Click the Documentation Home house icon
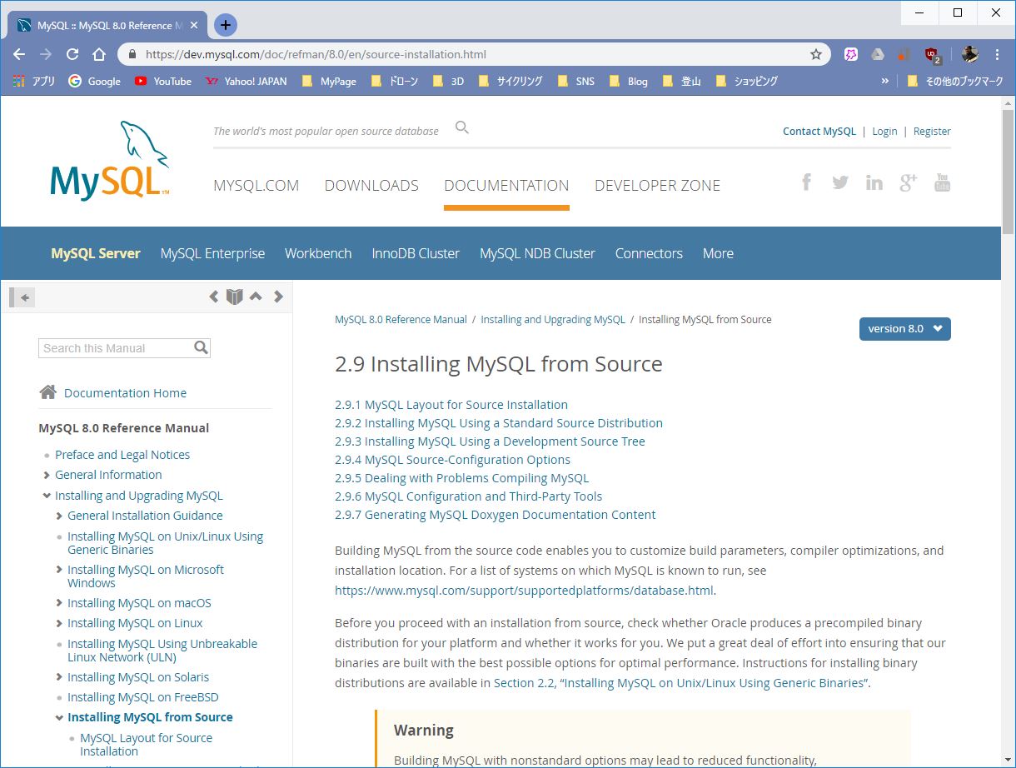The width and height of the screenshot is (1016, 768). pos(48,392)
